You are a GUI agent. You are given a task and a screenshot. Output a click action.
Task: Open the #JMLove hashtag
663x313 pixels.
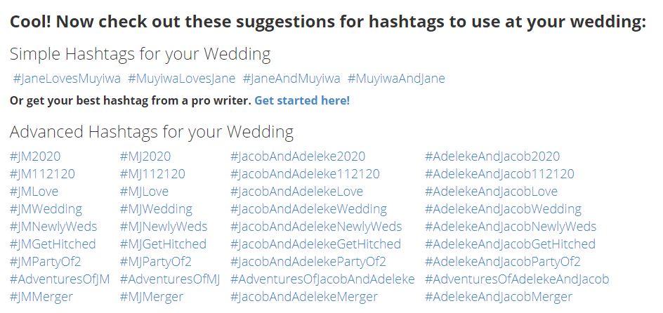(34, 192)
